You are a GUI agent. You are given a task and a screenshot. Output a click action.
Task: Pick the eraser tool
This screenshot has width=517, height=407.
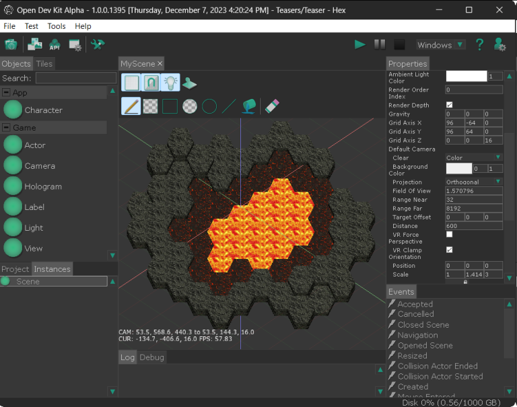coord(271,106)
